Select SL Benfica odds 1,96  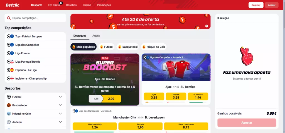pyautogui.click(x=198, y=96)
